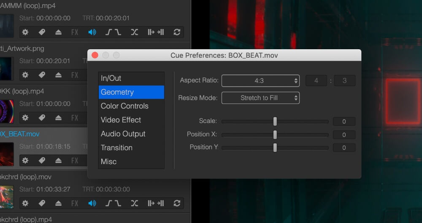Toggle loop icon on kchrd (loop).mov cue
The height and width of the screenshot is (223, 422).
(x=177, y=203)
